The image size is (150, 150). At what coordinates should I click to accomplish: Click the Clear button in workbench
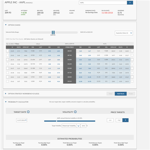click(x=110, y=94)
